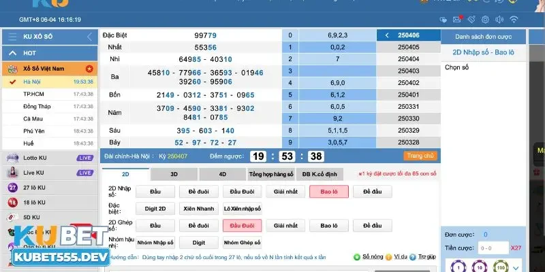Viewport: 545px width, 272px height.
Task: Click the Tiền cược amount field
Action: (493, 248)
